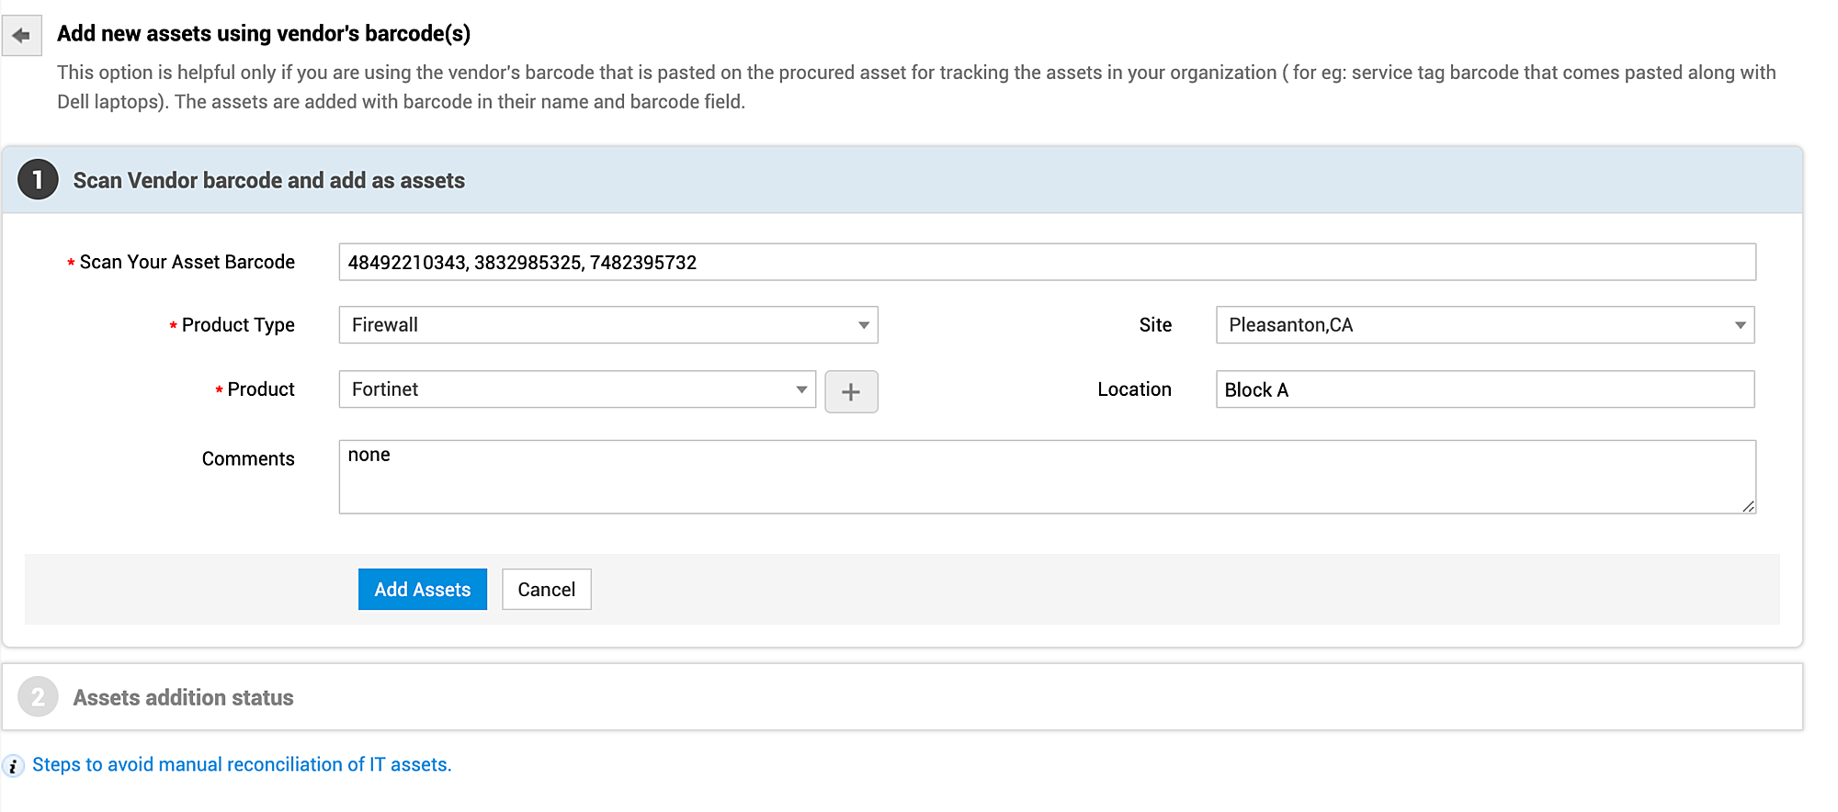The height and width of the screenshot is (812, 1838).
Task: Focus the Scan Your Asset Barcode field
Action: (1047, 263)
